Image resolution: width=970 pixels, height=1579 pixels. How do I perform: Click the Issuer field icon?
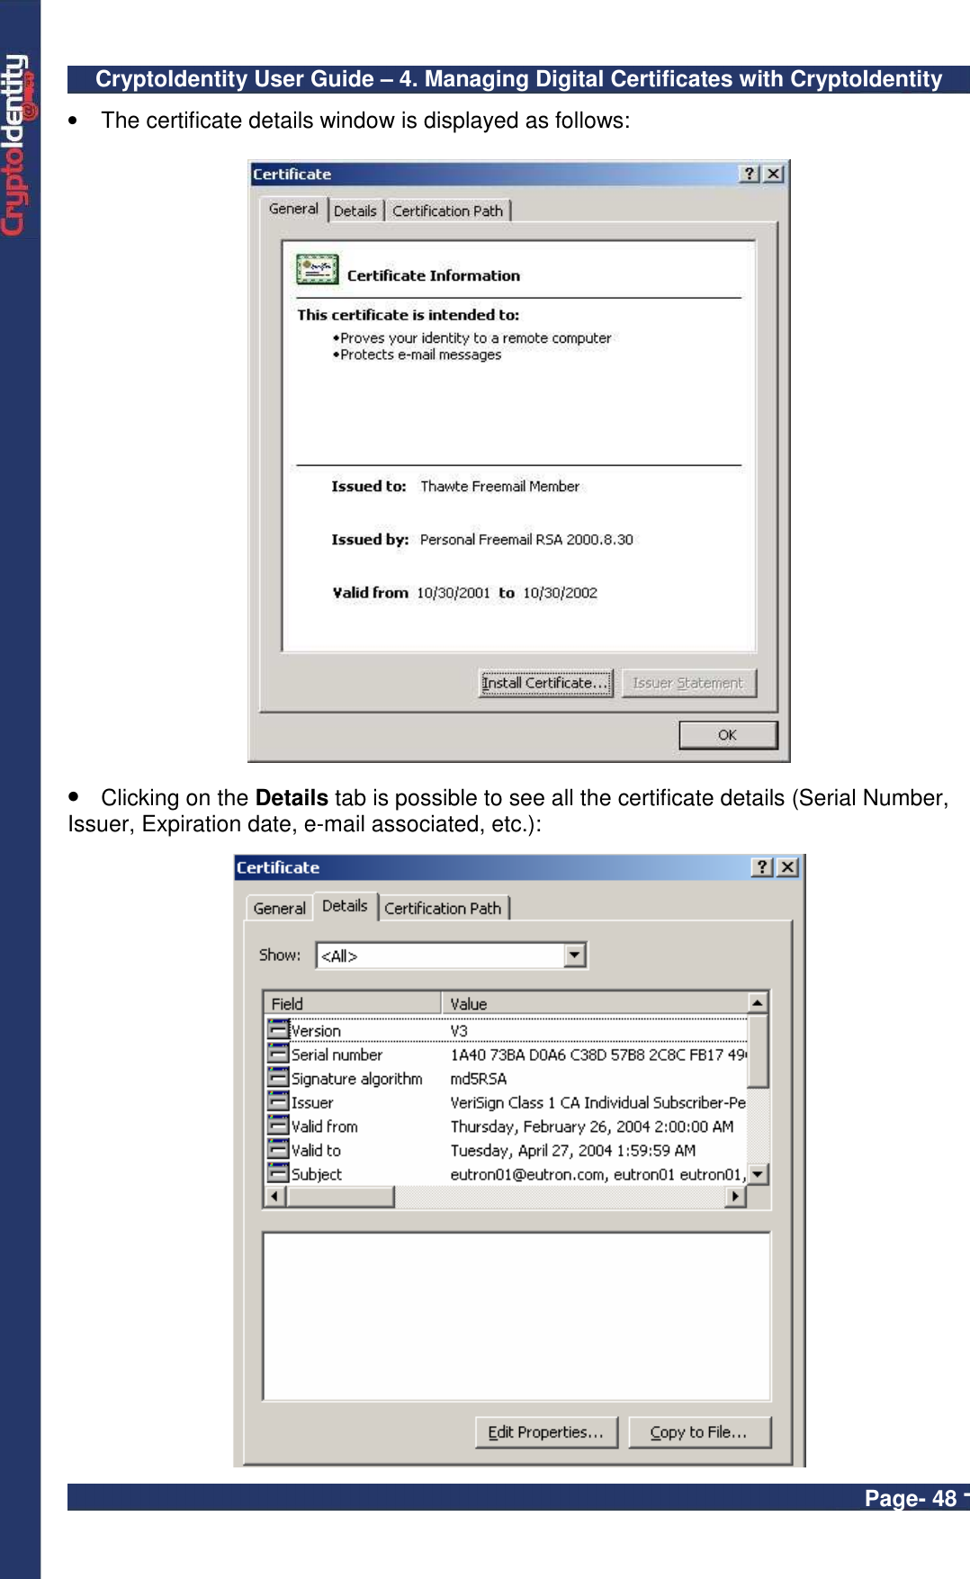(278, 1101)
